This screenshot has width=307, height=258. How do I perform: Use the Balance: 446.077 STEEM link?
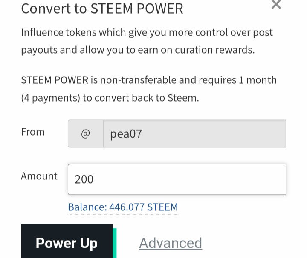click(x=123, y=207)
